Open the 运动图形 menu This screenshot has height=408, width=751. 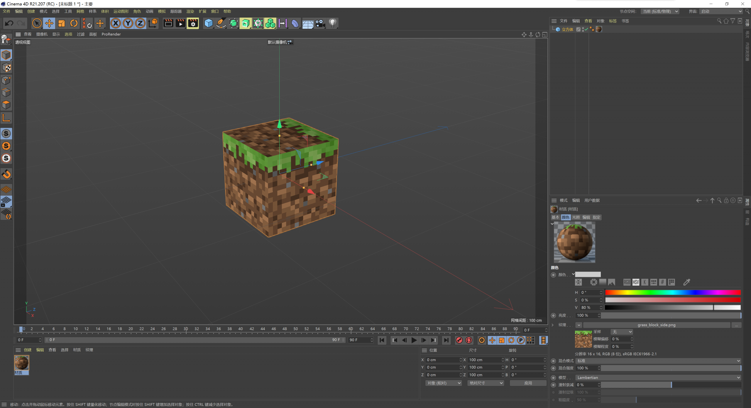point(121,11)
